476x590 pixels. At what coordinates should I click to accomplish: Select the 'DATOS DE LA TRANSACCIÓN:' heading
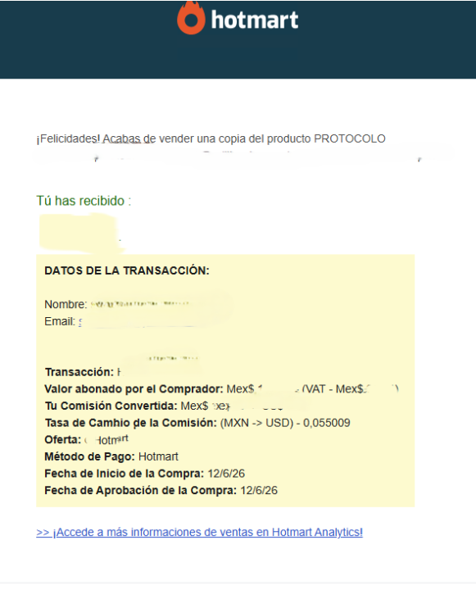(127, 270)
